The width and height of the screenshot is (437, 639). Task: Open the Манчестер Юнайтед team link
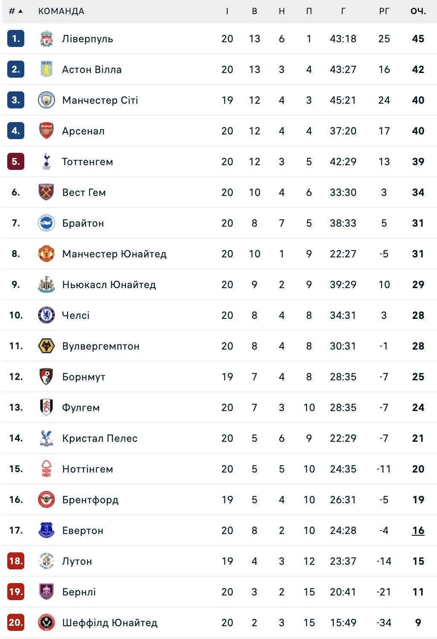pos(114,254)
